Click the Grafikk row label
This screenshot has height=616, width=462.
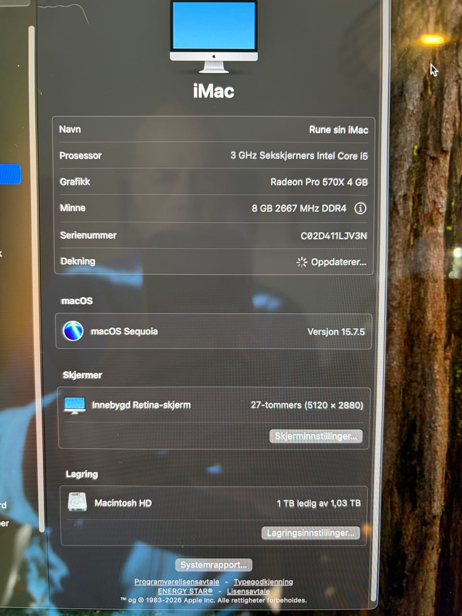click(75, 182)
